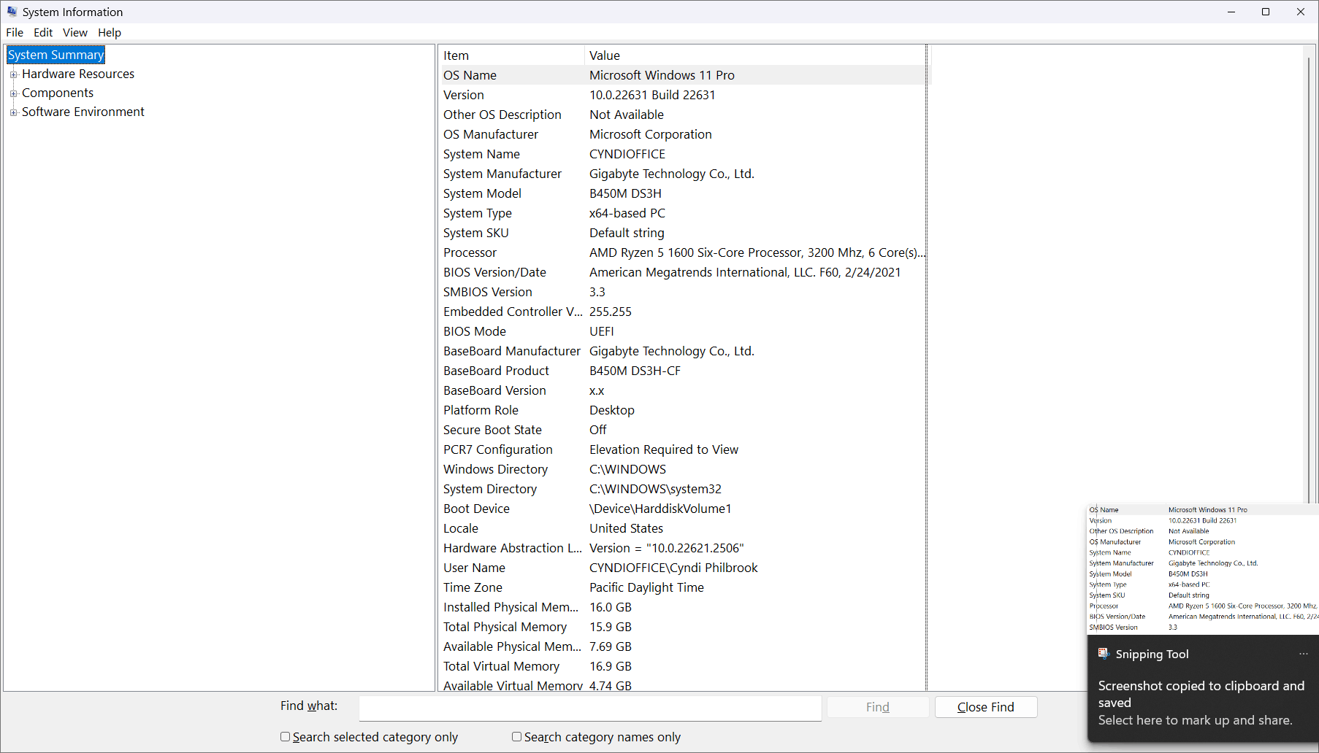
Task: Click the CYNDIOFFICE system name value
Action: [627, 154]
